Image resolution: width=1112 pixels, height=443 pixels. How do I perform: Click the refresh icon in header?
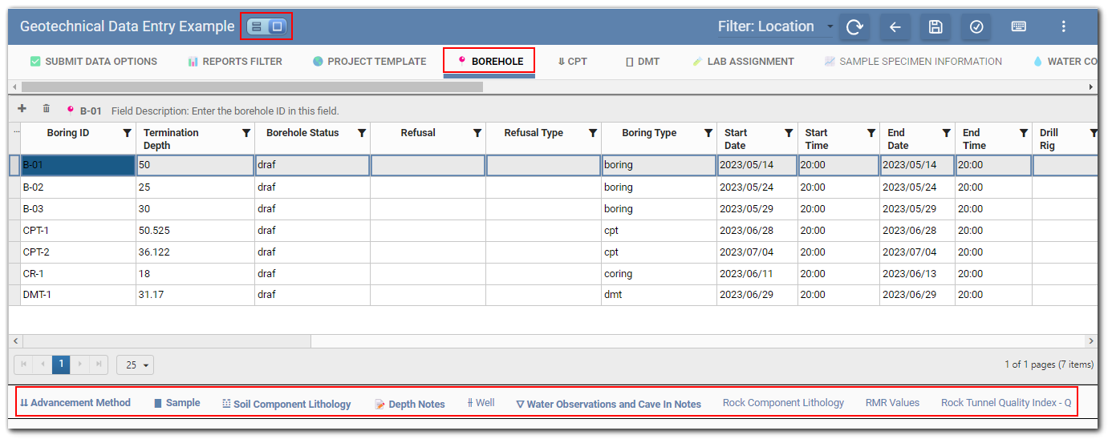[854, 26]
